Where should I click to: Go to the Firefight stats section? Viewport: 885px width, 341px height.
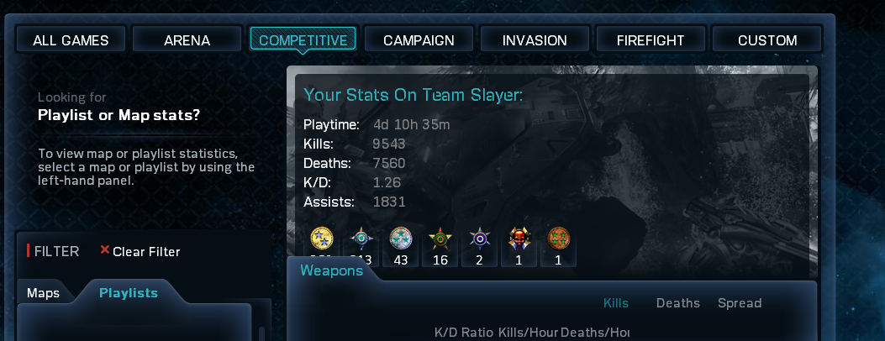[x=651, y=40]
